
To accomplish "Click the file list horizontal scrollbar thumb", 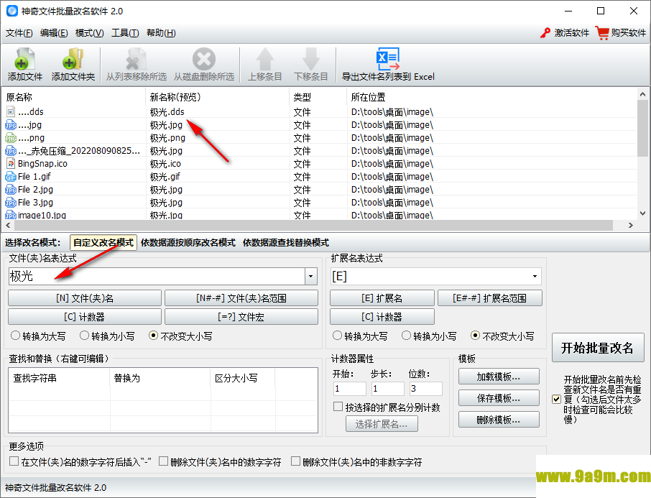I will pyautogui.click(x=313, y=225).
